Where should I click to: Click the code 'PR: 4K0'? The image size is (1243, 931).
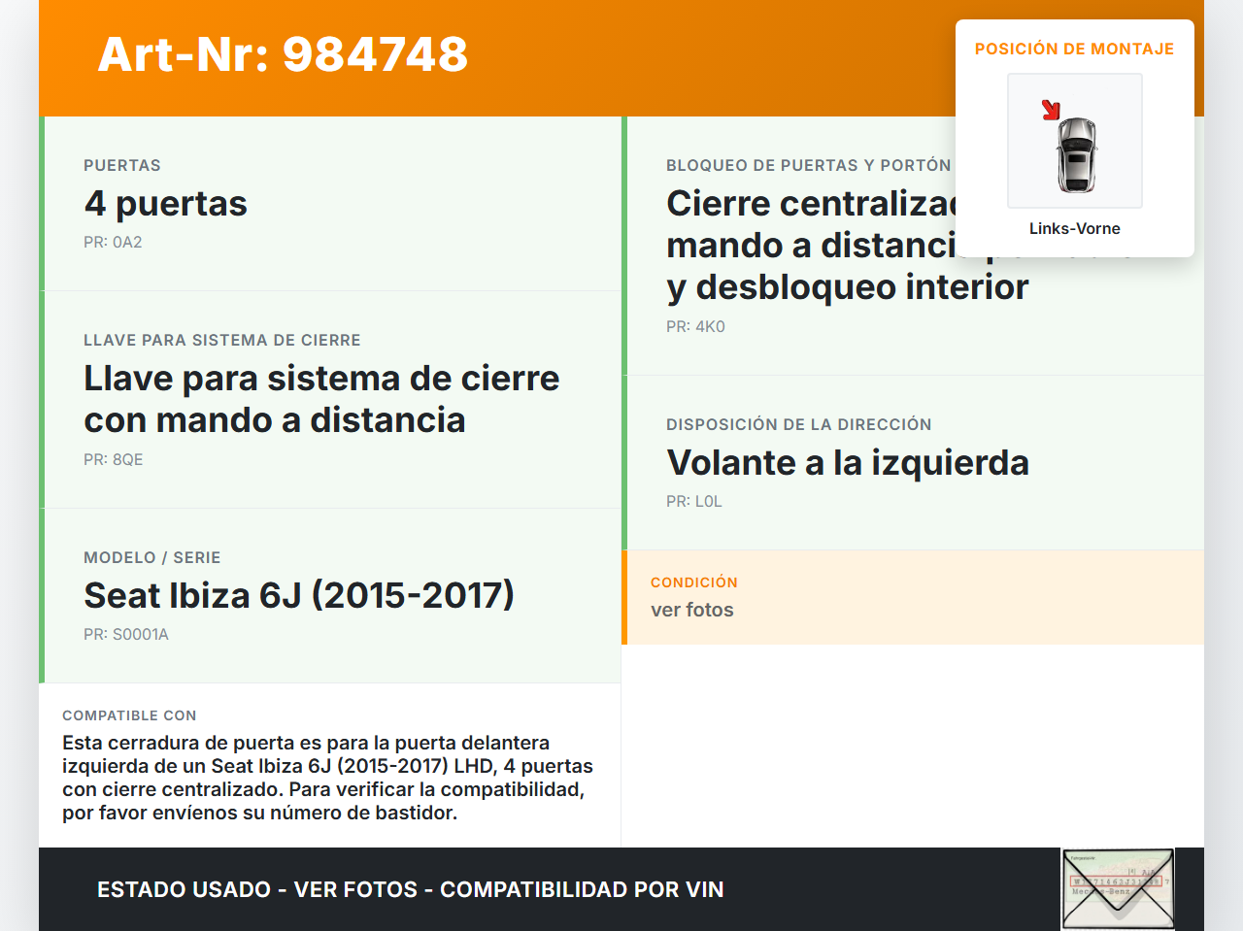(695, 326)
